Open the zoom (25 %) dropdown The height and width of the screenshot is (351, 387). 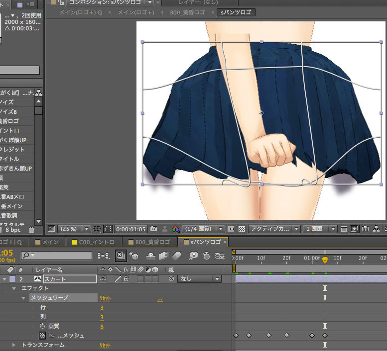74,229
